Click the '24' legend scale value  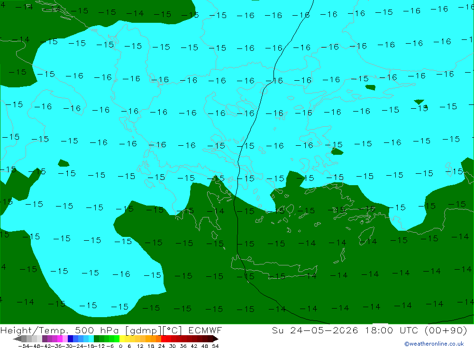162,346
